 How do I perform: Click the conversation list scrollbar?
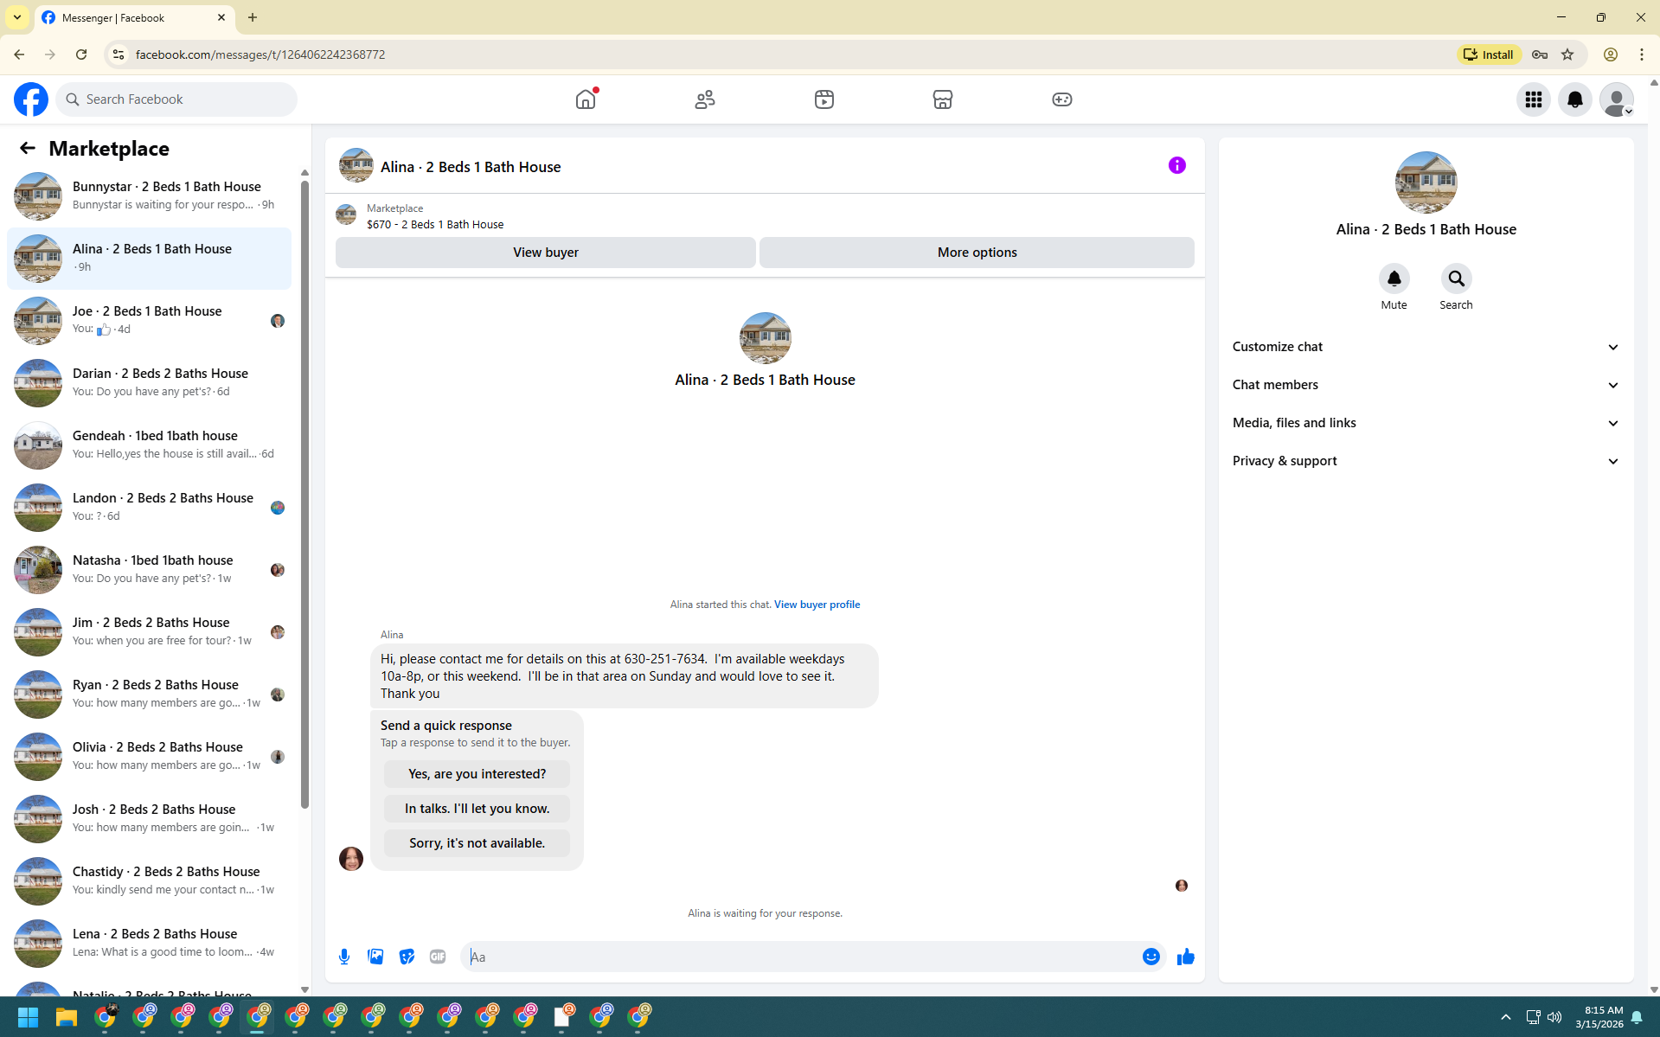(x=304, y=493)
